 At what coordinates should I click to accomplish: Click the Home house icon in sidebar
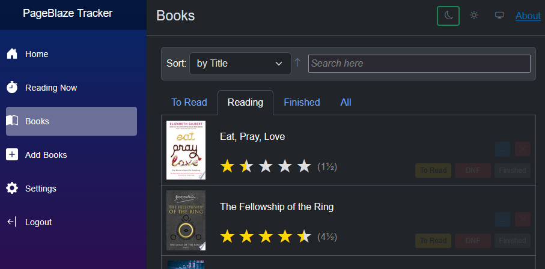(x=12, y=54)
